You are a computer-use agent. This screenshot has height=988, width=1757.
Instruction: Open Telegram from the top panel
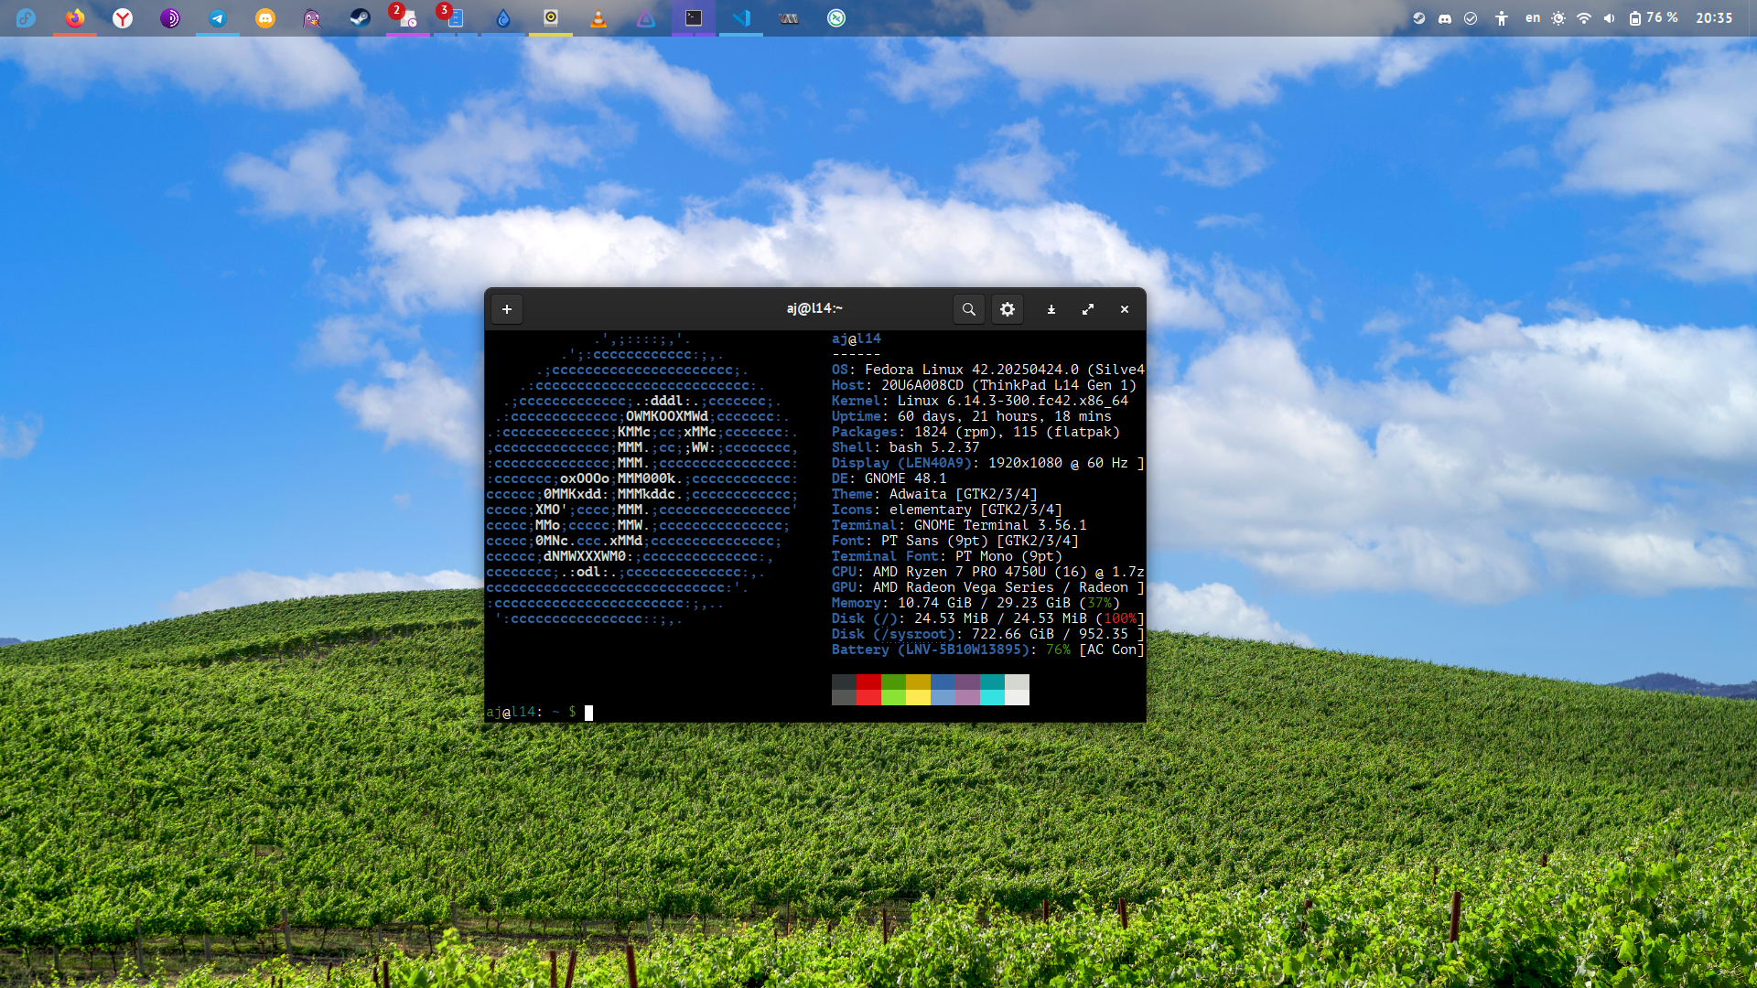click(218, 18)
